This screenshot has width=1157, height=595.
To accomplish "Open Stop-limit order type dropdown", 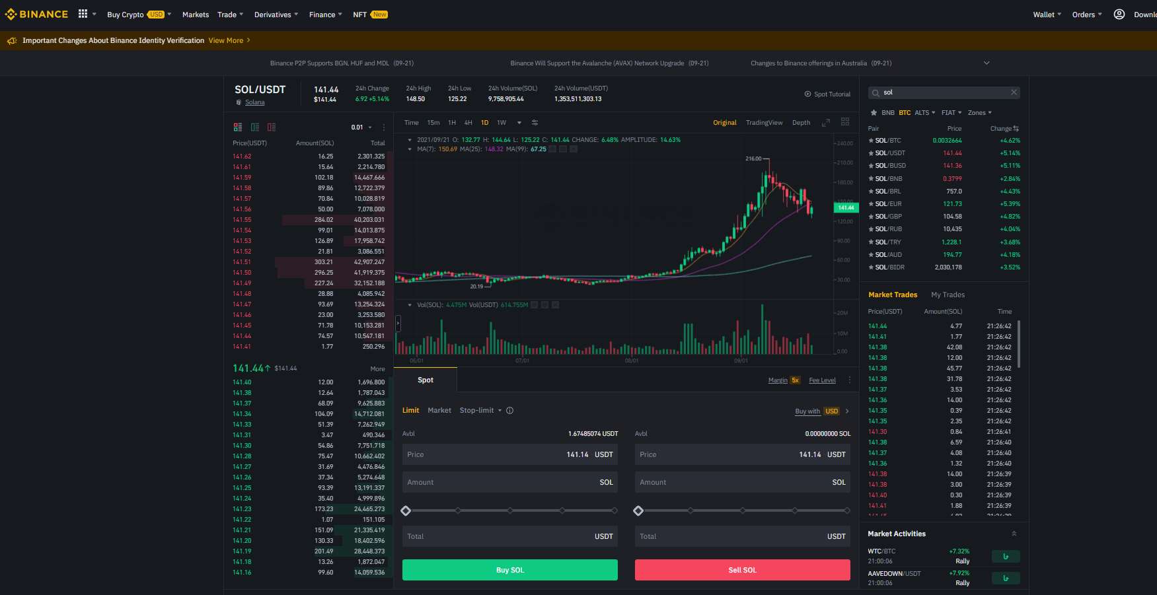I will (480, 410).
